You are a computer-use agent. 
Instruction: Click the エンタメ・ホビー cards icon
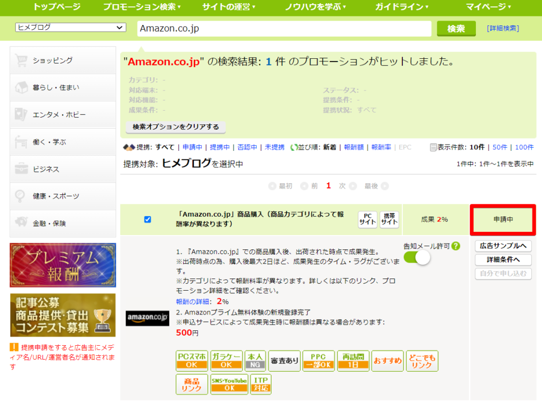[x=21, y=114]
